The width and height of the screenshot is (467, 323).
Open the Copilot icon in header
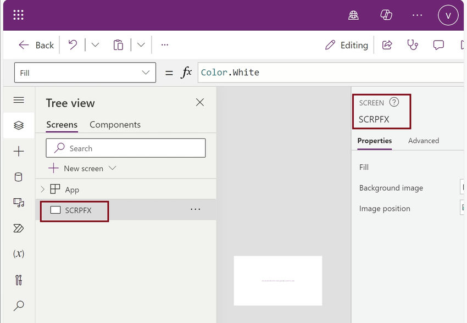coord(386,15)
